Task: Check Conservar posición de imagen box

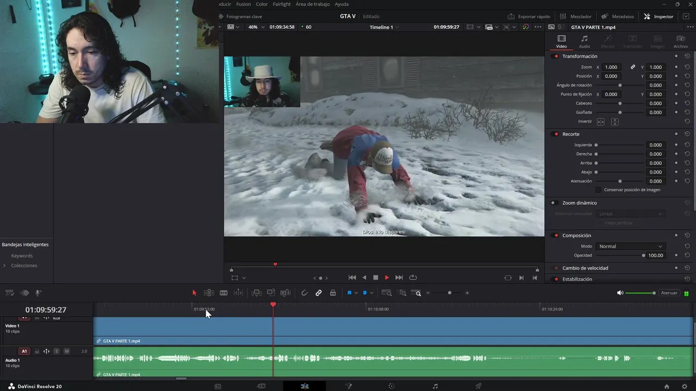Action: coord(598,190)
